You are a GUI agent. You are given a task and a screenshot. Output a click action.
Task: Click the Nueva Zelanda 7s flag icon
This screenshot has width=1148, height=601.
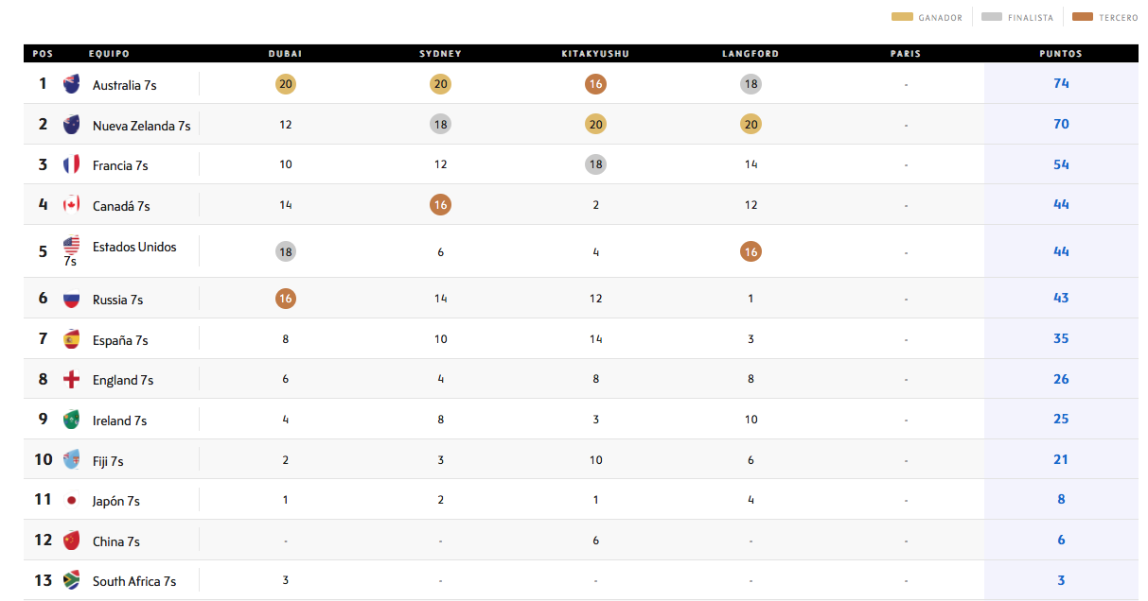[x=71, y=125]
